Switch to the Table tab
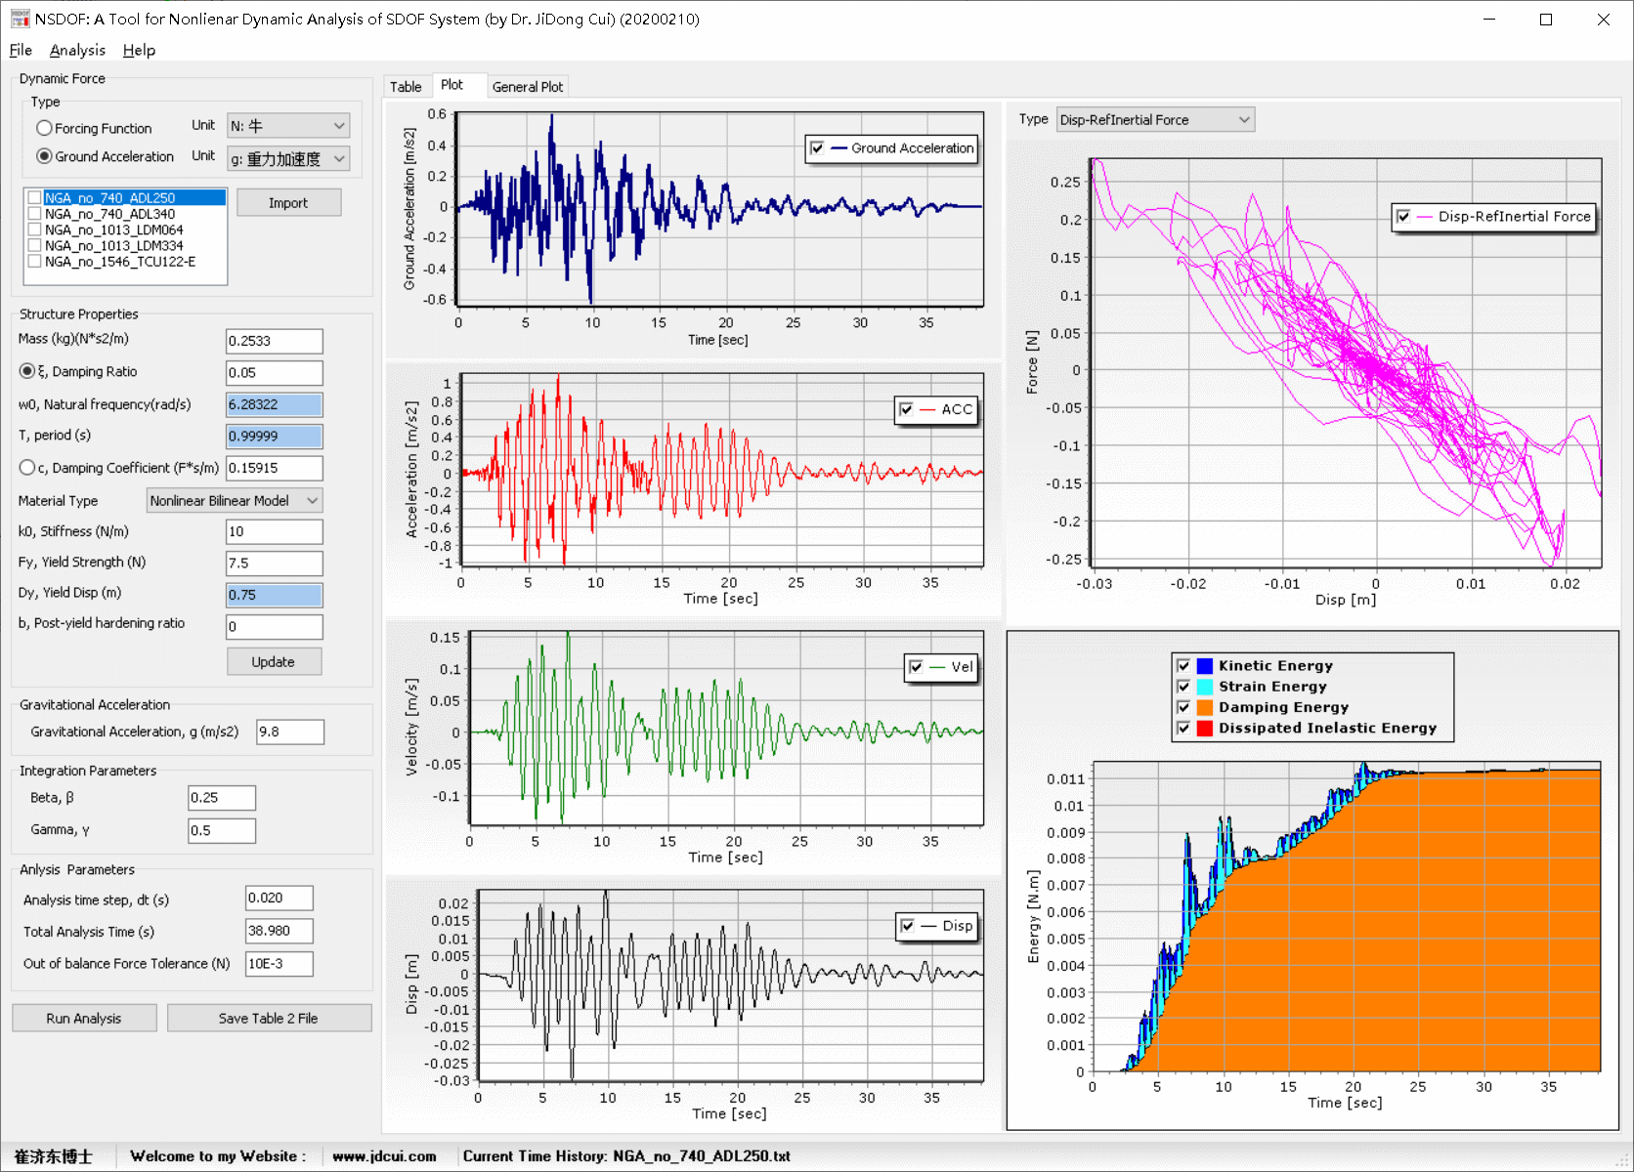 (406, 87)
